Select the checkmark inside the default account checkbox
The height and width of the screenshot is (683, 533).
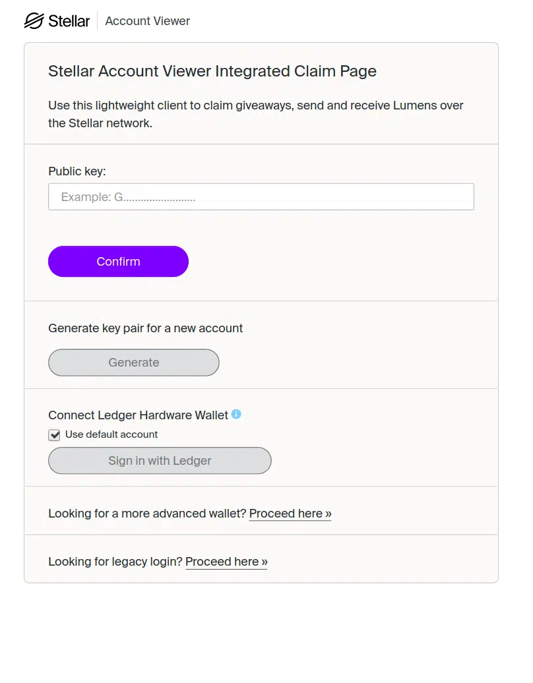pos(54,434)
